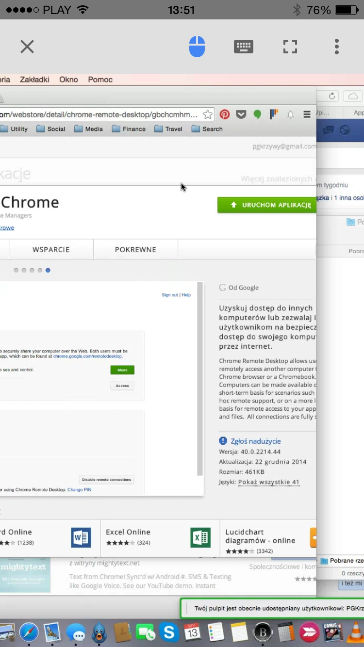Click Facebook messages icon in background window
The width and height of the screenshot is (364, 647).
pyautogui.click(x=328, y=130)
